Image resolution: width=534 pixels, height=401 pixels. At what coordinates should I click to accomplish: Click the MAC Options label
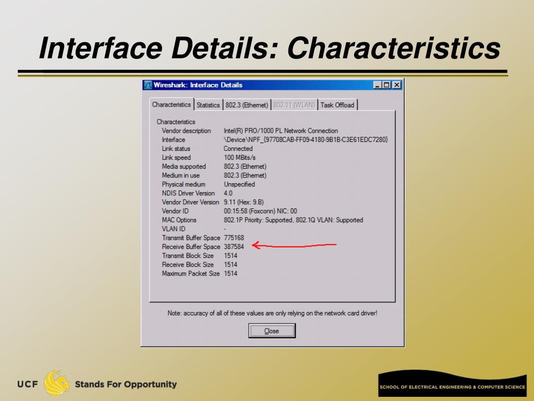pyautogui.click(x=179, y=220)
